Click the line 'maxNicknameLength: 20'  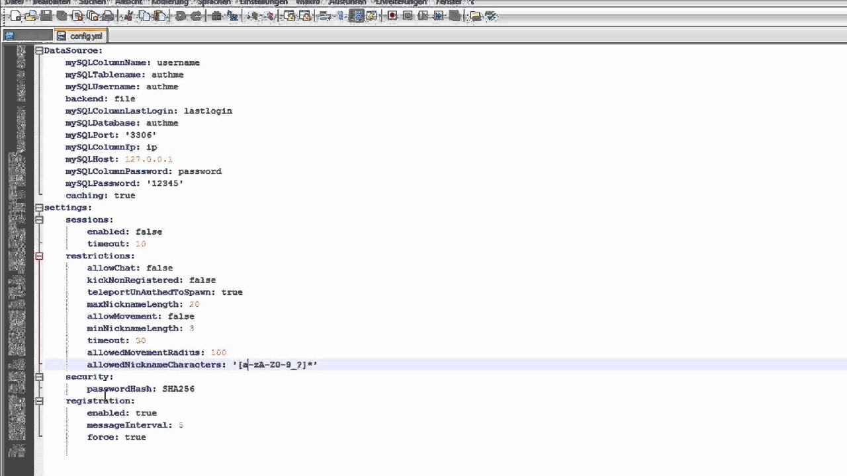tap(143, 304)
